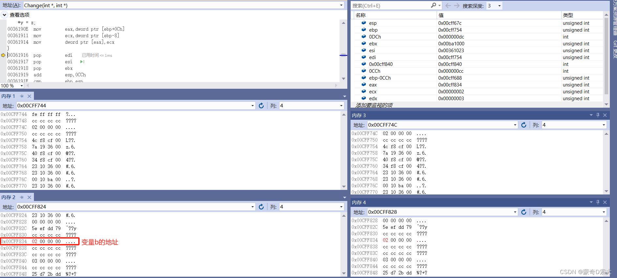Open the tab list arrow of the 内存 2 group
Image resolution: width=617 pixels, height=278 pixels.
pos(345,198)
